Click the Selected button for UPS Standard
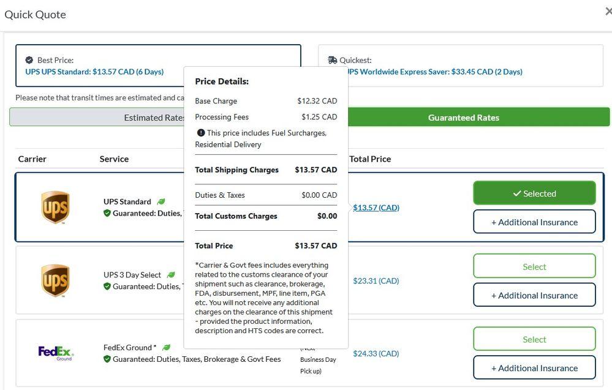 click(x=534, y=193)
